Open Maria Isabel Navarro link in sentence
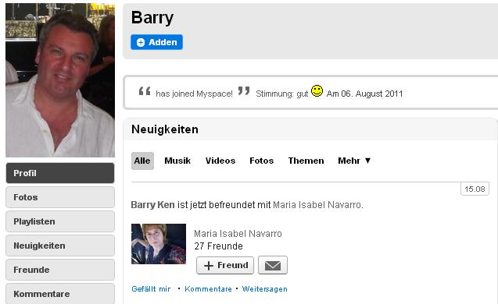Screen dimensions: 498x304 tap(317, 205)
